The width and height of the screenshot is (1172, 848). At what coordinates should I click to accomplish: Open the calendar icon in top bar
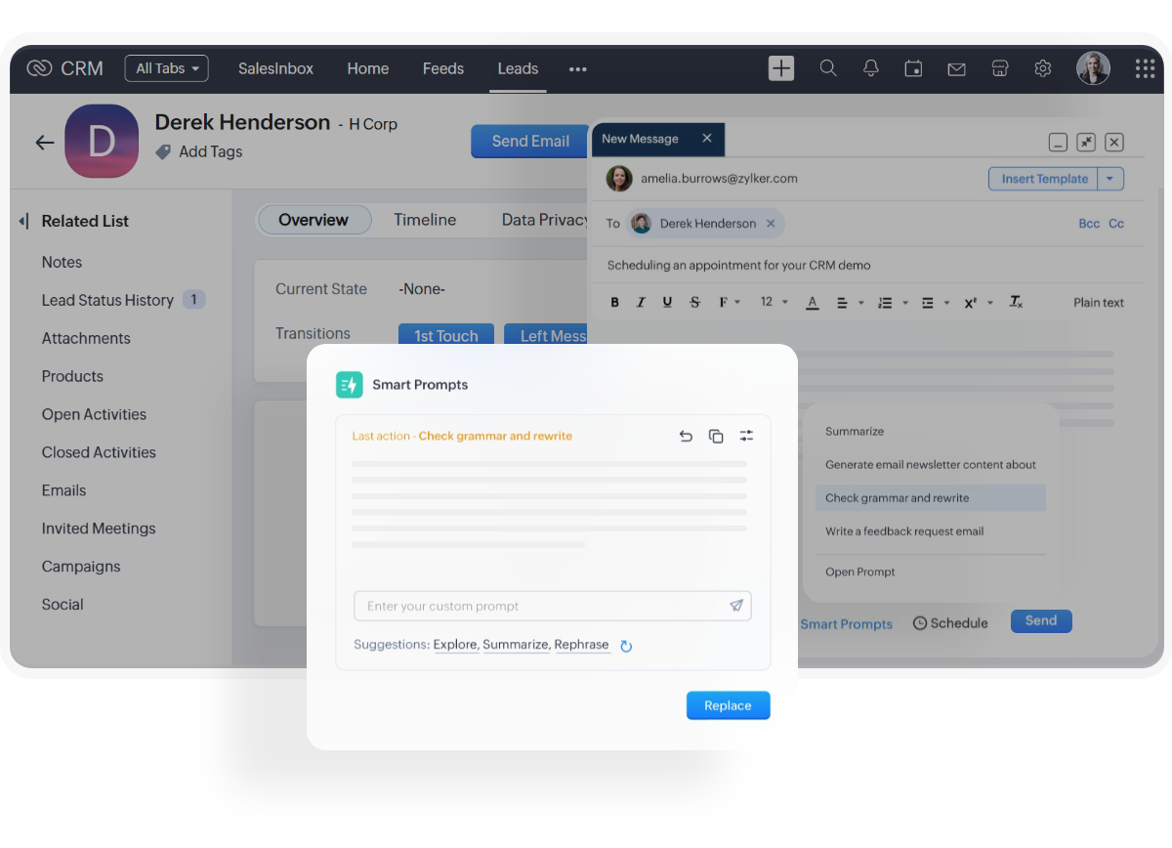point(913,68)
